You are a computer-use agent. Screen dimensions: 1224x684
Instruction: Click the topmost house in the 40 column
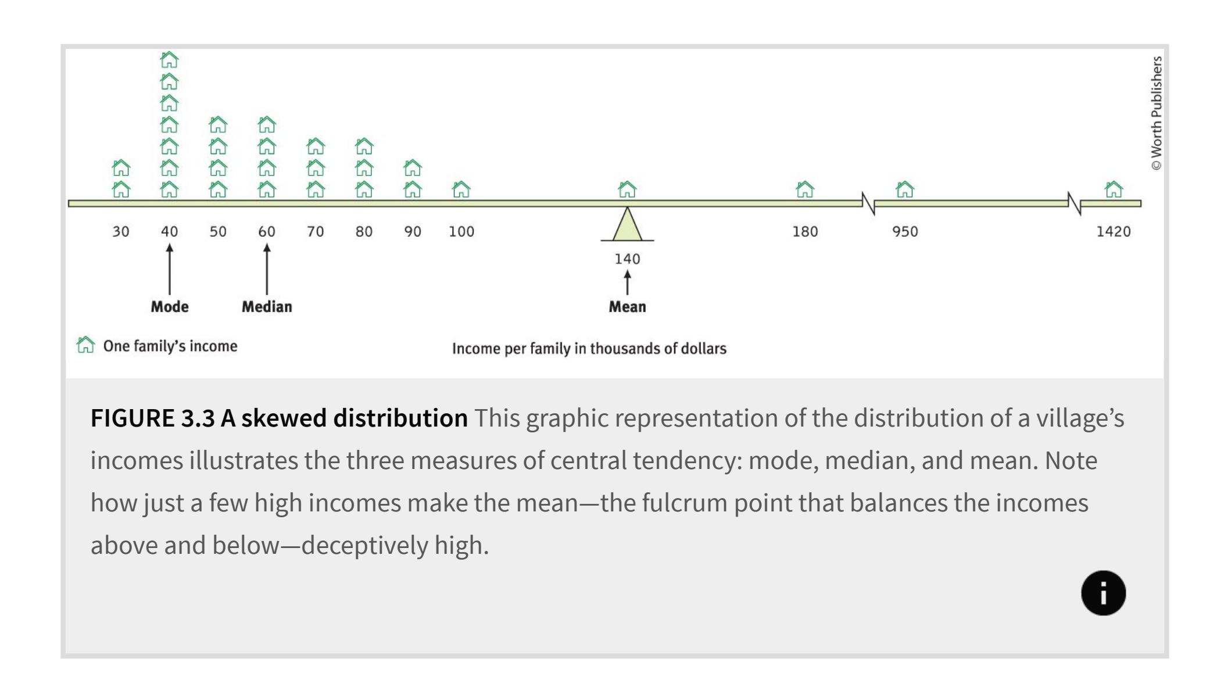point(169,60)
